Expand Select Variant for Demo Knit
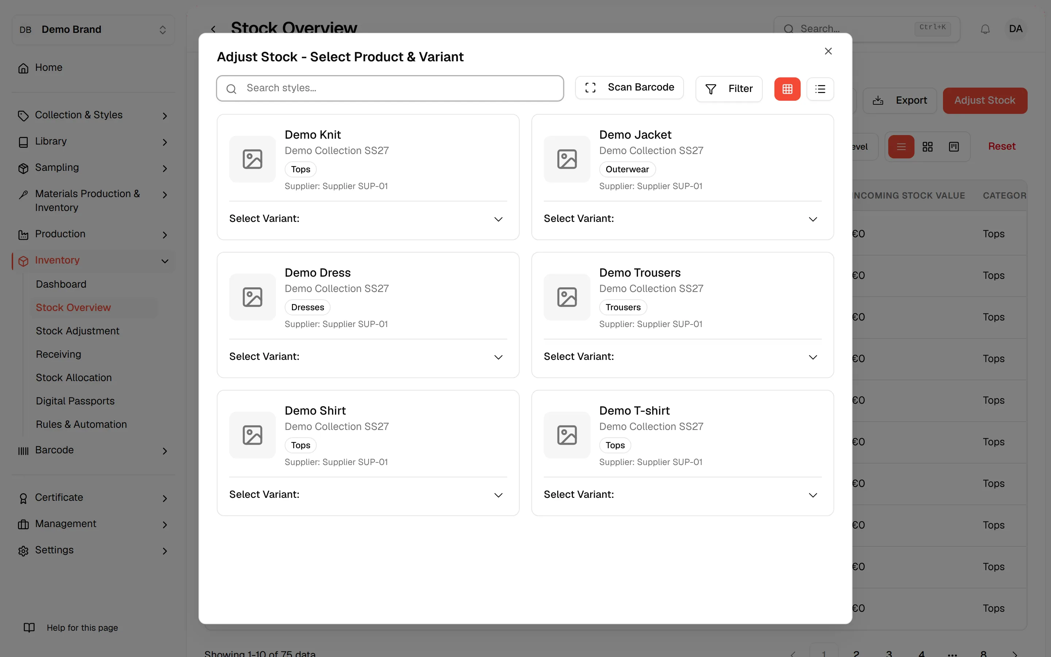Image resolution: width=1051 pixels, height=657 pixels. point(368,219)
